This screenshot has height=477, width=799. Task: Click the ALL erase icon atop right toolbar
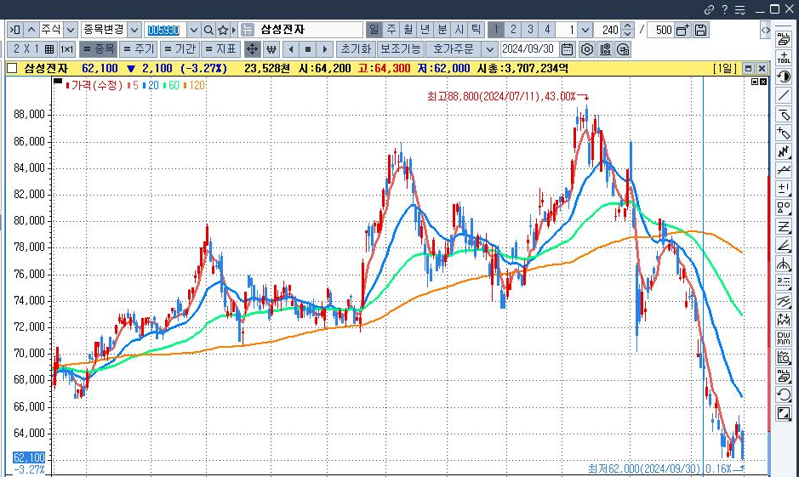coord(783,39)
